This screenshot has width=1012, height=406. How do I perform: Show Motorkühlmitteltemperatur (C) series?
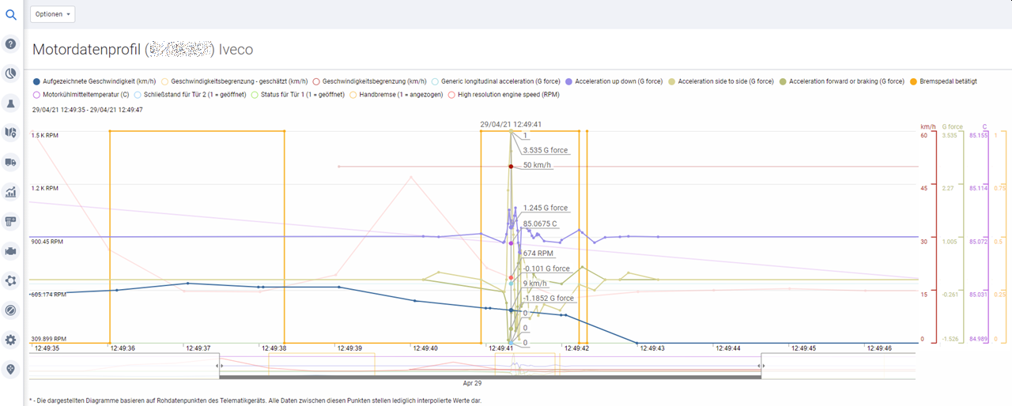[x=79, y=95]
